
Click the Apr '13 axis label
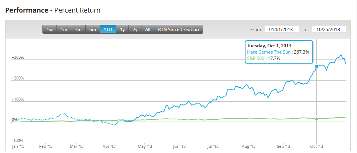[x=109, y=146]
